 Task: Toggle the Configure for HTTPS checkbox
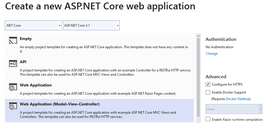pos(208,84)
